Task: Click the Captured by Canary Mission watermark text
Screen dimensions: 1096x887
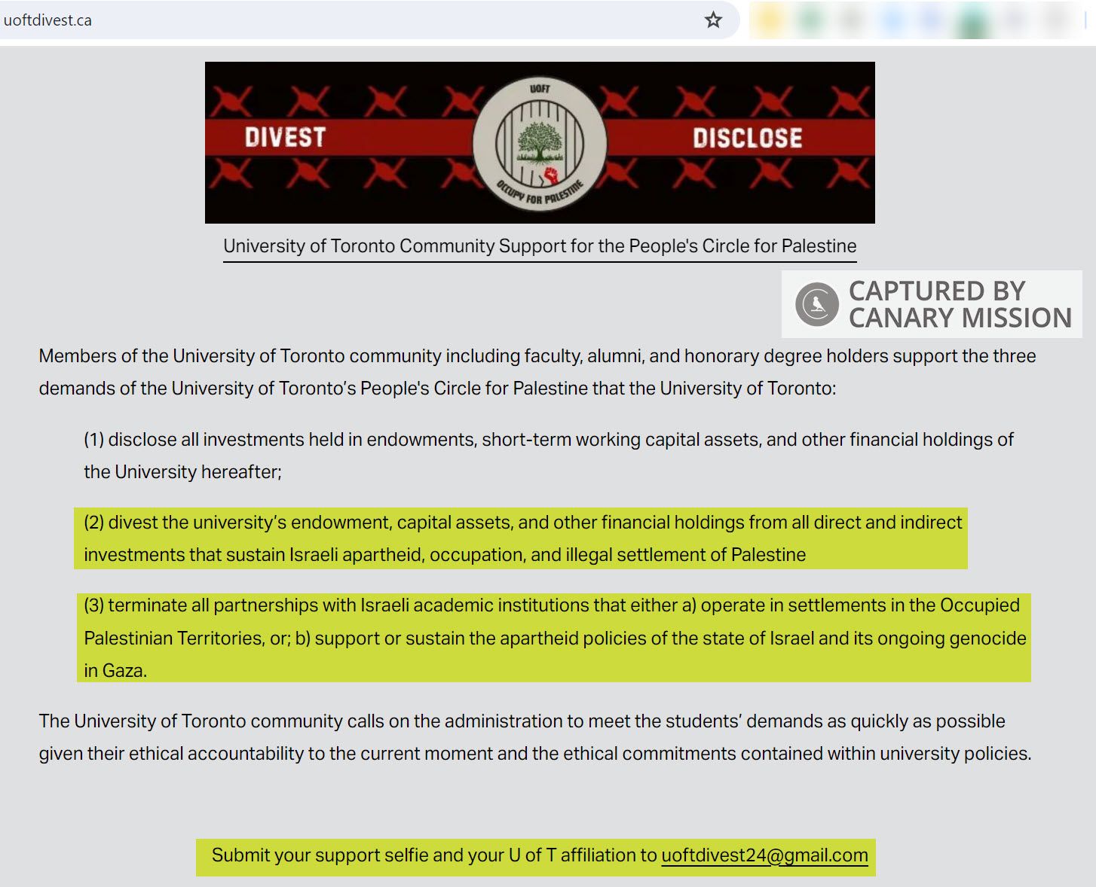Action: coord(959,304)
